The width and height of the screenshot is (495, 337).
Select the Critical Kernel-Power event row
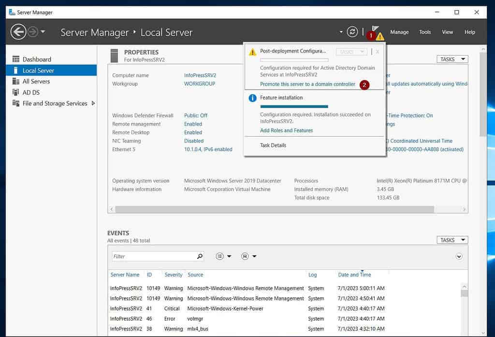tap(285, 309)
